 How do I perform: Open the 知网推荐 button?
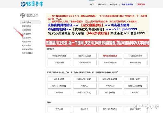click(59, 92)
